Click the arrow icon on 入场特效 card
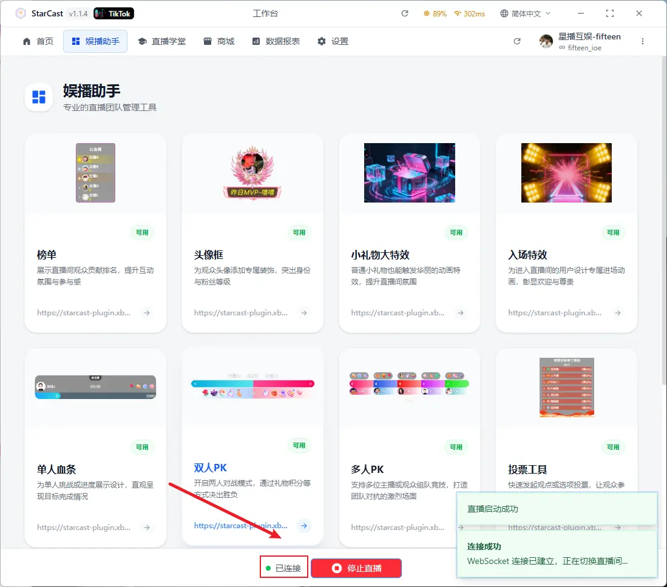667x587 pixels. click(617, 313)
